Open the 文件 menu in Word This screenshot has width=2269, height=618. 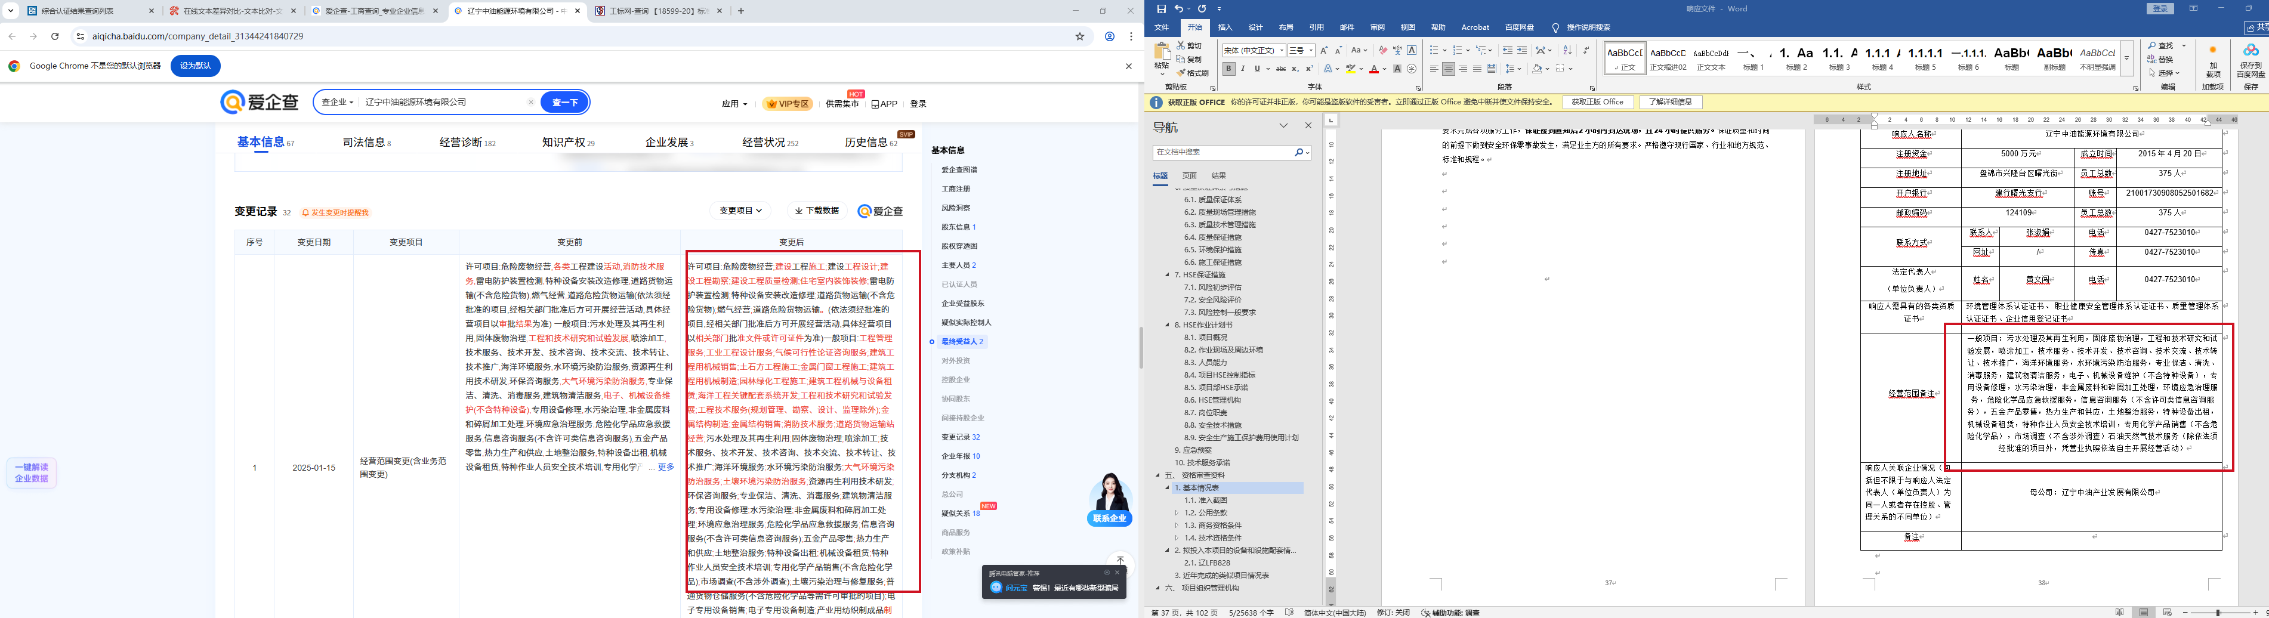point(1162,27)
